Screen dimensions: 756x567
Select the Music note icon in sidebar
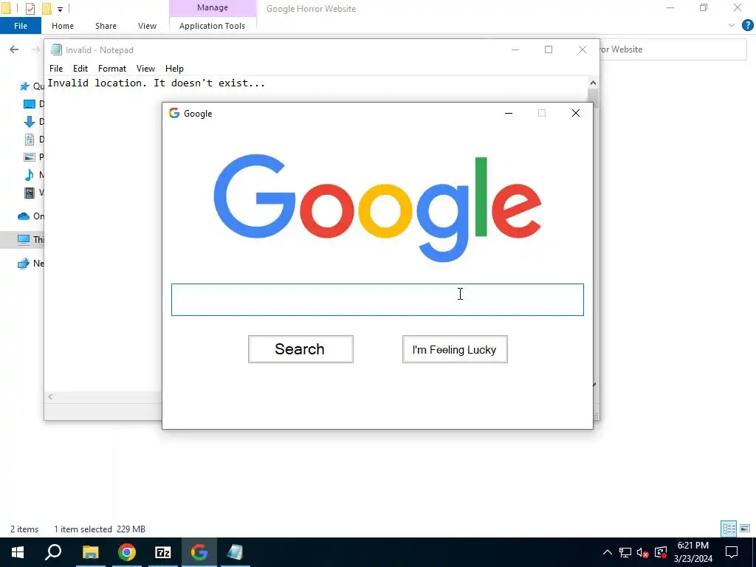[x=30, y=174]
